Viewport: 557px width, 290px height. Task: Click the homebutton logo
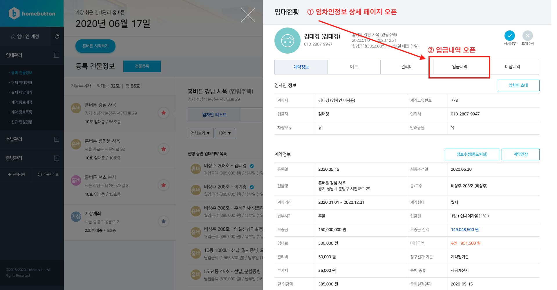tap(32, 13)
